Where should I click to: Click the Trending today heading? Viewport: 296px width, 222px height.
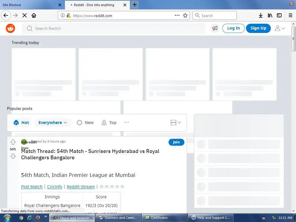coord(25,42)
